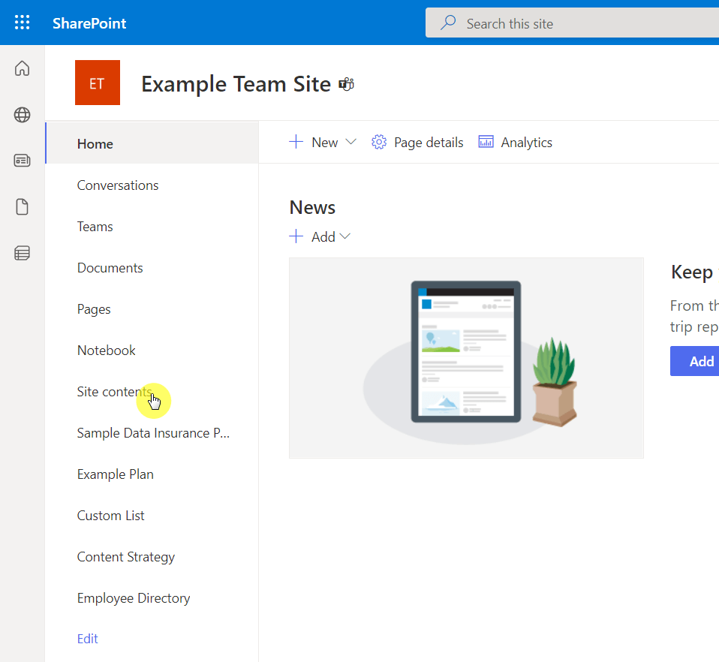Viewport: 719px width, 662px height.
Task: Open the Home icon in app bar
Action: pyautogui.click(x=22, y=68)
